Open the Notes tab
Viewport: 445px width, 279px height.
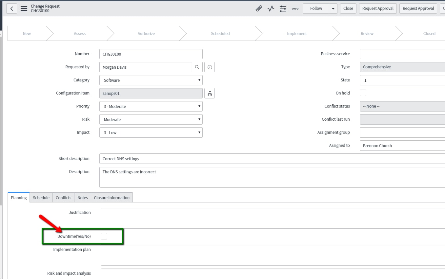click(83, 198)
